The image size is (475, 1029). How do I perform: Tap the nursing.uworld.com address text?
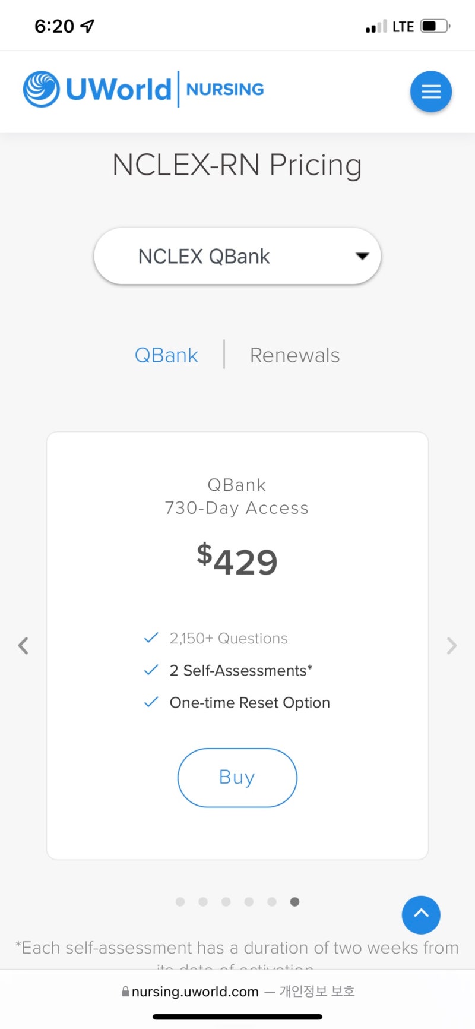[195, 992]
